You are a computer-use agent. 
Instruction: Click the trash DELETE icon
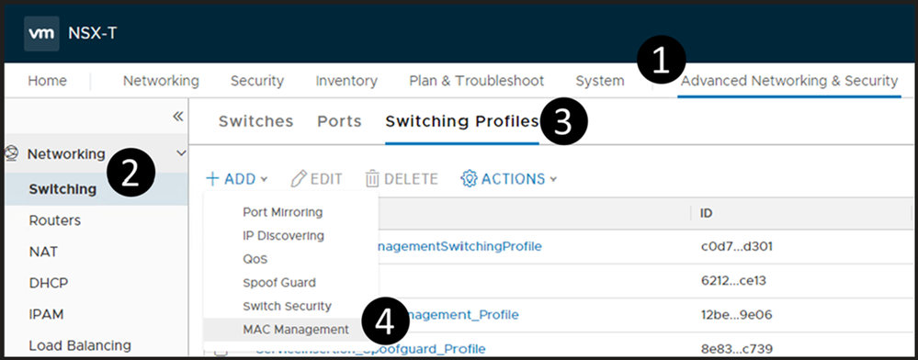point(372,178)
